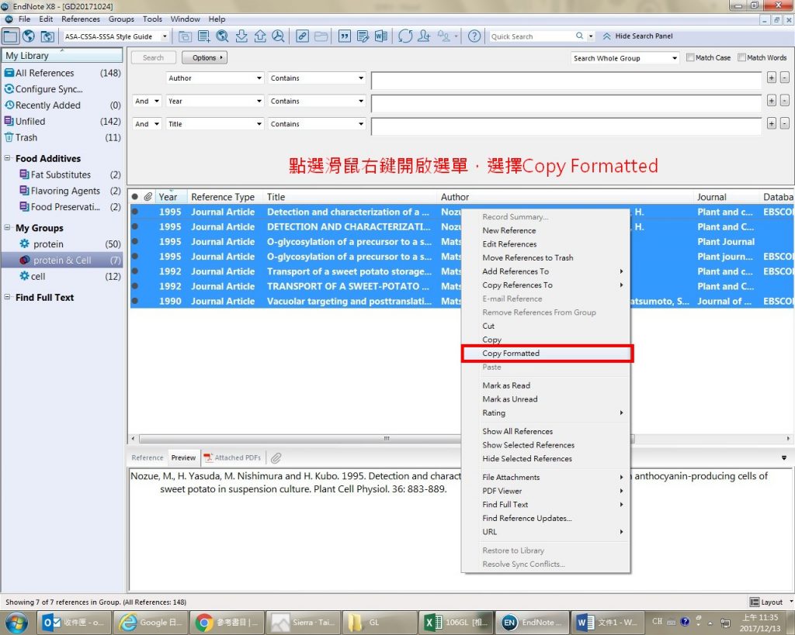Click the Quick Search magnifier icon
Viewport: 795px width, 635px height.
point(579,36)
